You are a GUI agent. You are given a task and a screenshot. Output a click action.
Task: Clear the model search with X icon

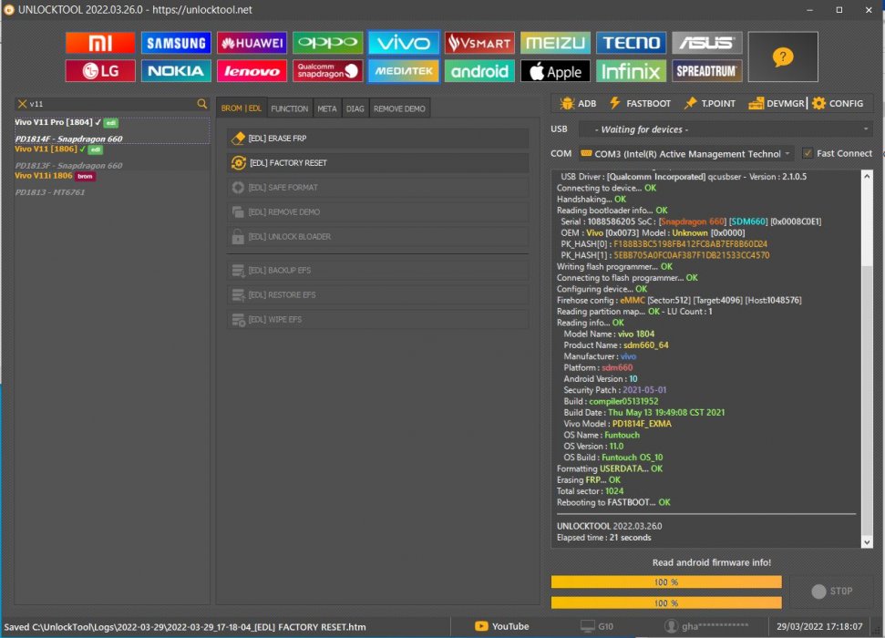point(22,104)
